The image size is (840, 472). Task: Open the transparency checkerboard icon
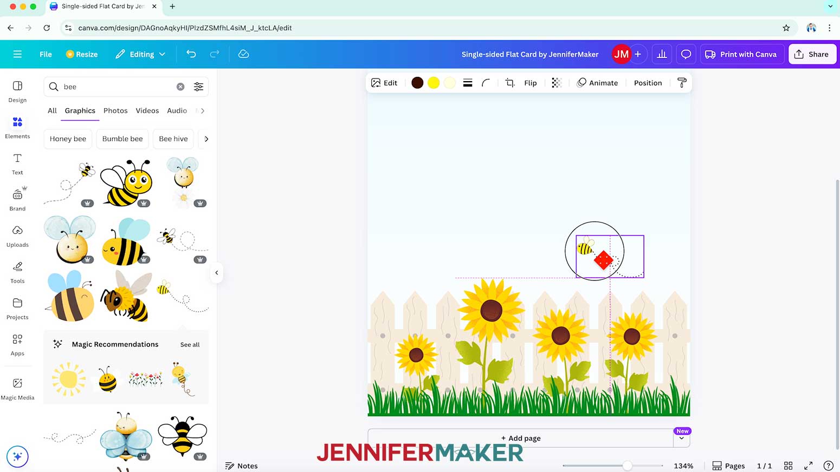coord(557,83)
